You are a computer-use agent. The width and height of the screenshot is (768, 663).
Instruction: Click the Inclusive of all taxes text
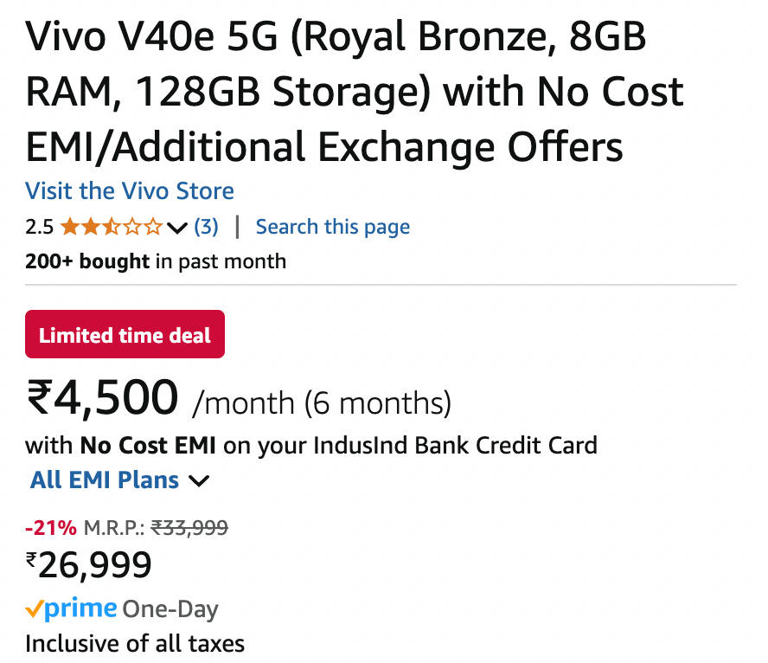[135, 644]
